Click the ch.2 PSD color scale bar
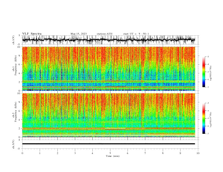 (x=204, y=118)
